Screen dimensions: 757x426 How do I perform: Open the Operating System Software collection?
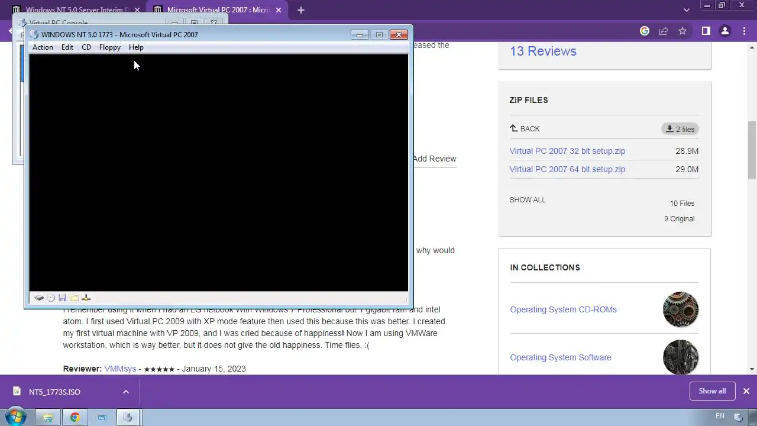(x=561, y=357)
